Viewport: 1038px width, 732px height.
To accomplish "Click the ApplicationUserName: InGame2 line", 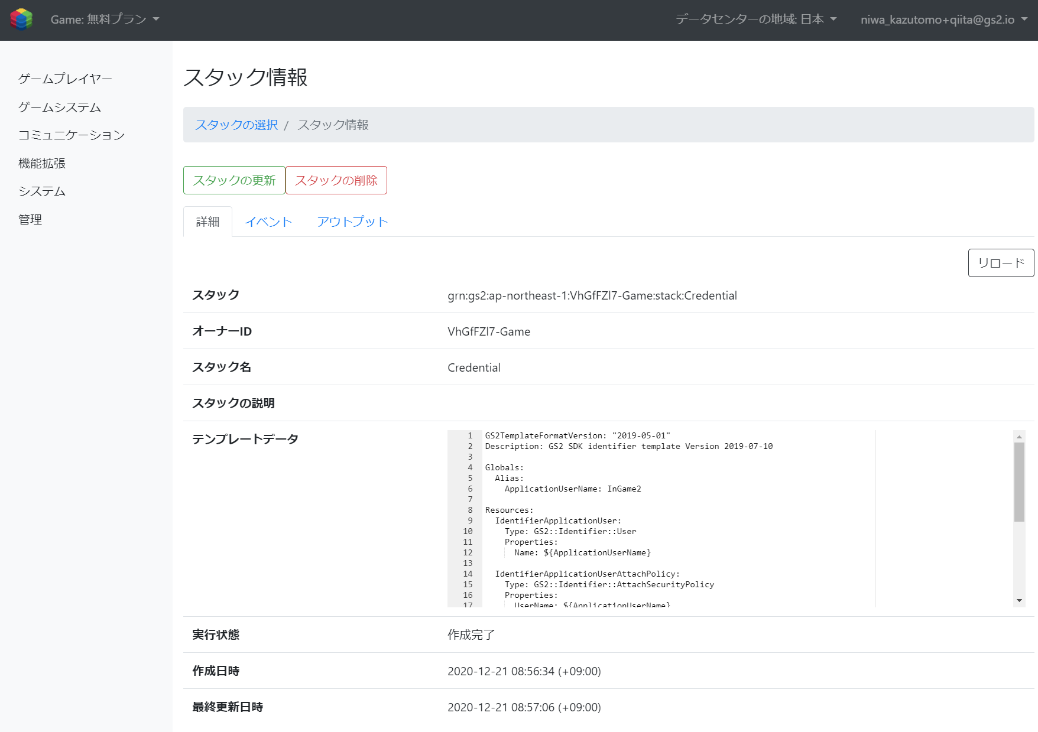I will [x=573, y=489].
